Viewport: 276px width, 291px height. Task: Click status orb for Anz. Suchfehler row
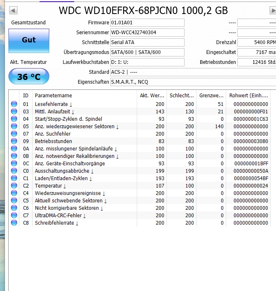pyautogui.click(x=14, y=134)
